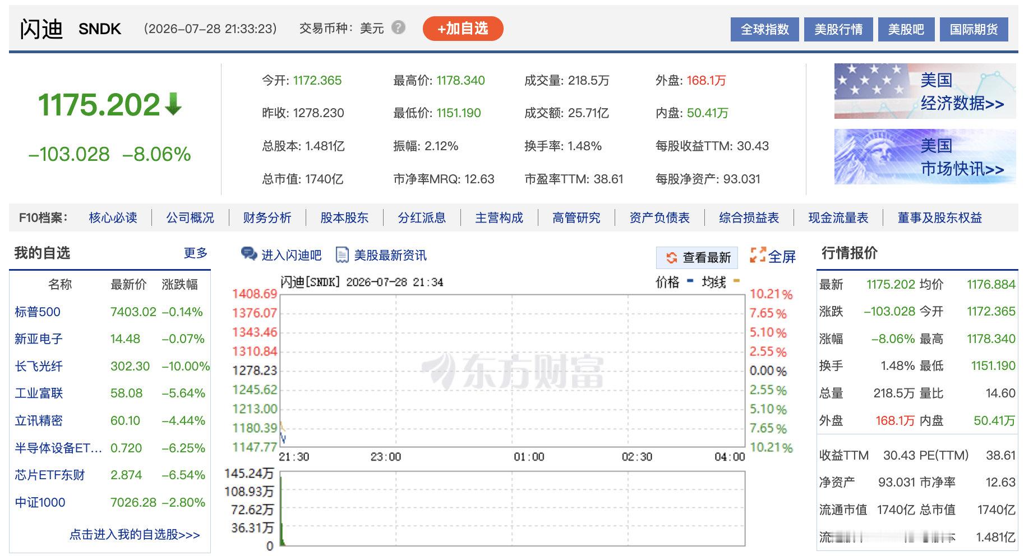Open 主营构成 F10 tab
Viewport: 1024px width, 556px height.
point(499,217)
